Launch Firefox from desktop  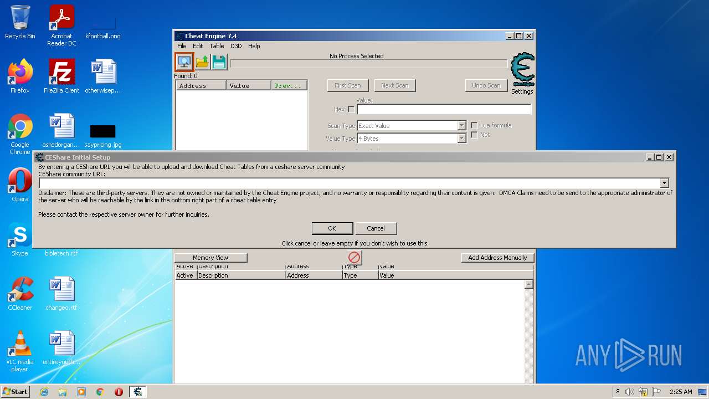point(20,76)
